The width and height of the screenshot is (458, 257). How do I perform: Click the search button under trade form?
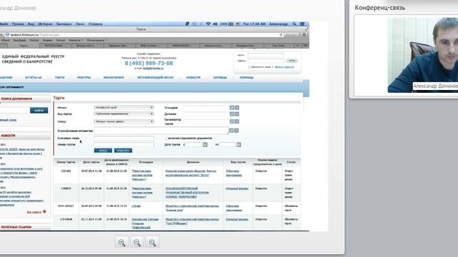point(103,151)
